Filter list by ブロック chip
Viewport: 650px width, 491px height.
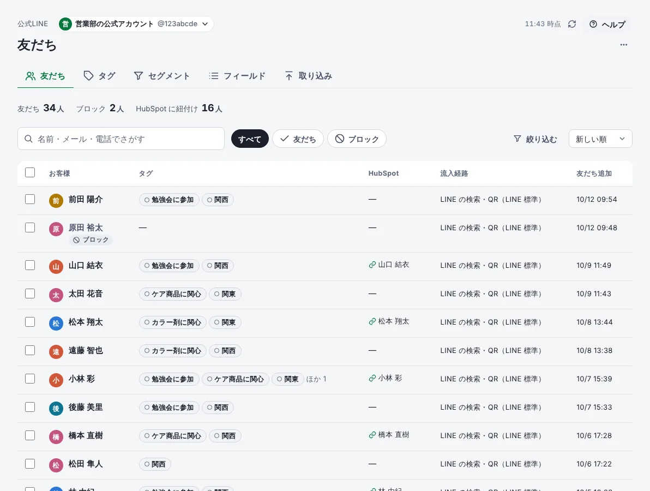click(357, 139)
